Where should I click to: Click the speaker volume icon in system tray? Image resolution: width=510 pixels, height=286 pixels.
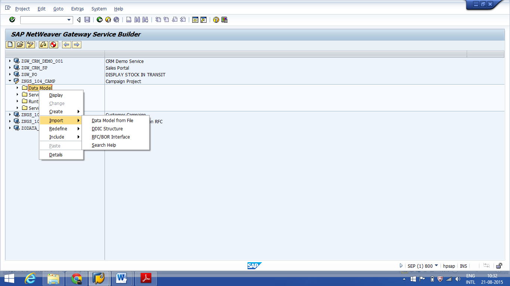(x=458, y=279)
